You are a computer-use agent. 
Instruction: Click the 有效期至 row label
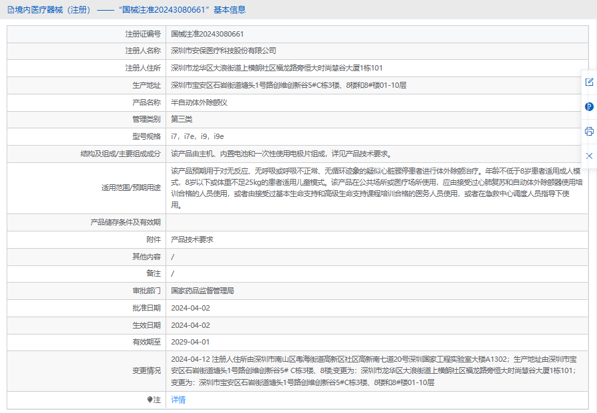click(x=146, y=342)
